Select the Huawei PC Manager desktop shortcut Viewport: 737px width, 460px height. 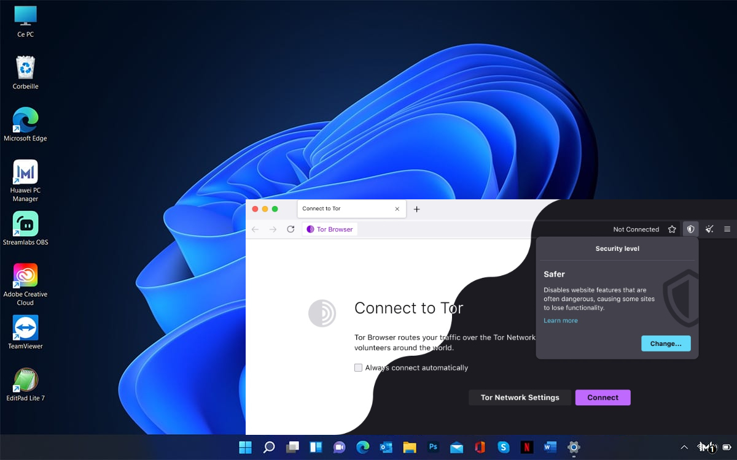(x=25, y=181)
